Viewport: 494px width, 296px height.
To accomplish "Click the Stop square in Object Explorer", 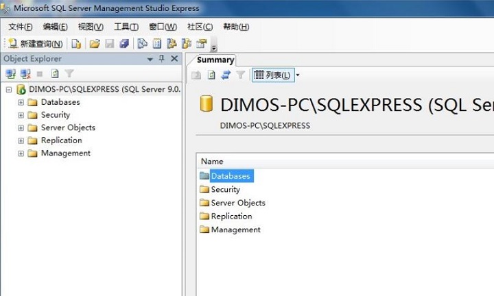I will [x=40, y=74].
